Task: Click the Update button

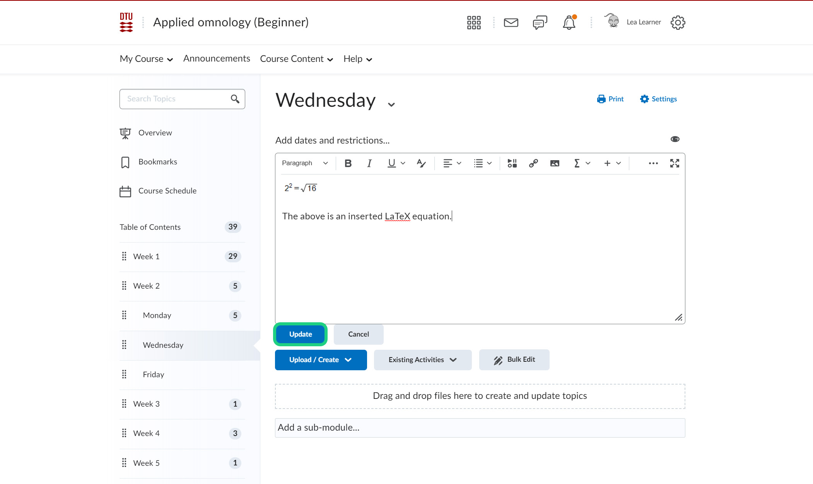Action: point(301,334)
